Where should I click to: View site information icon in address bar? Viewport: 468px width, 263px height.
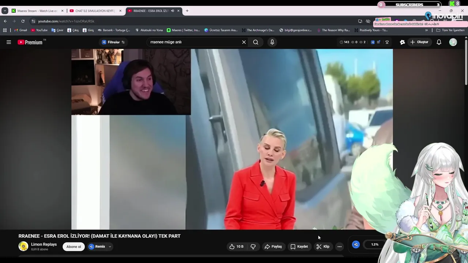[x=33, y=21]
